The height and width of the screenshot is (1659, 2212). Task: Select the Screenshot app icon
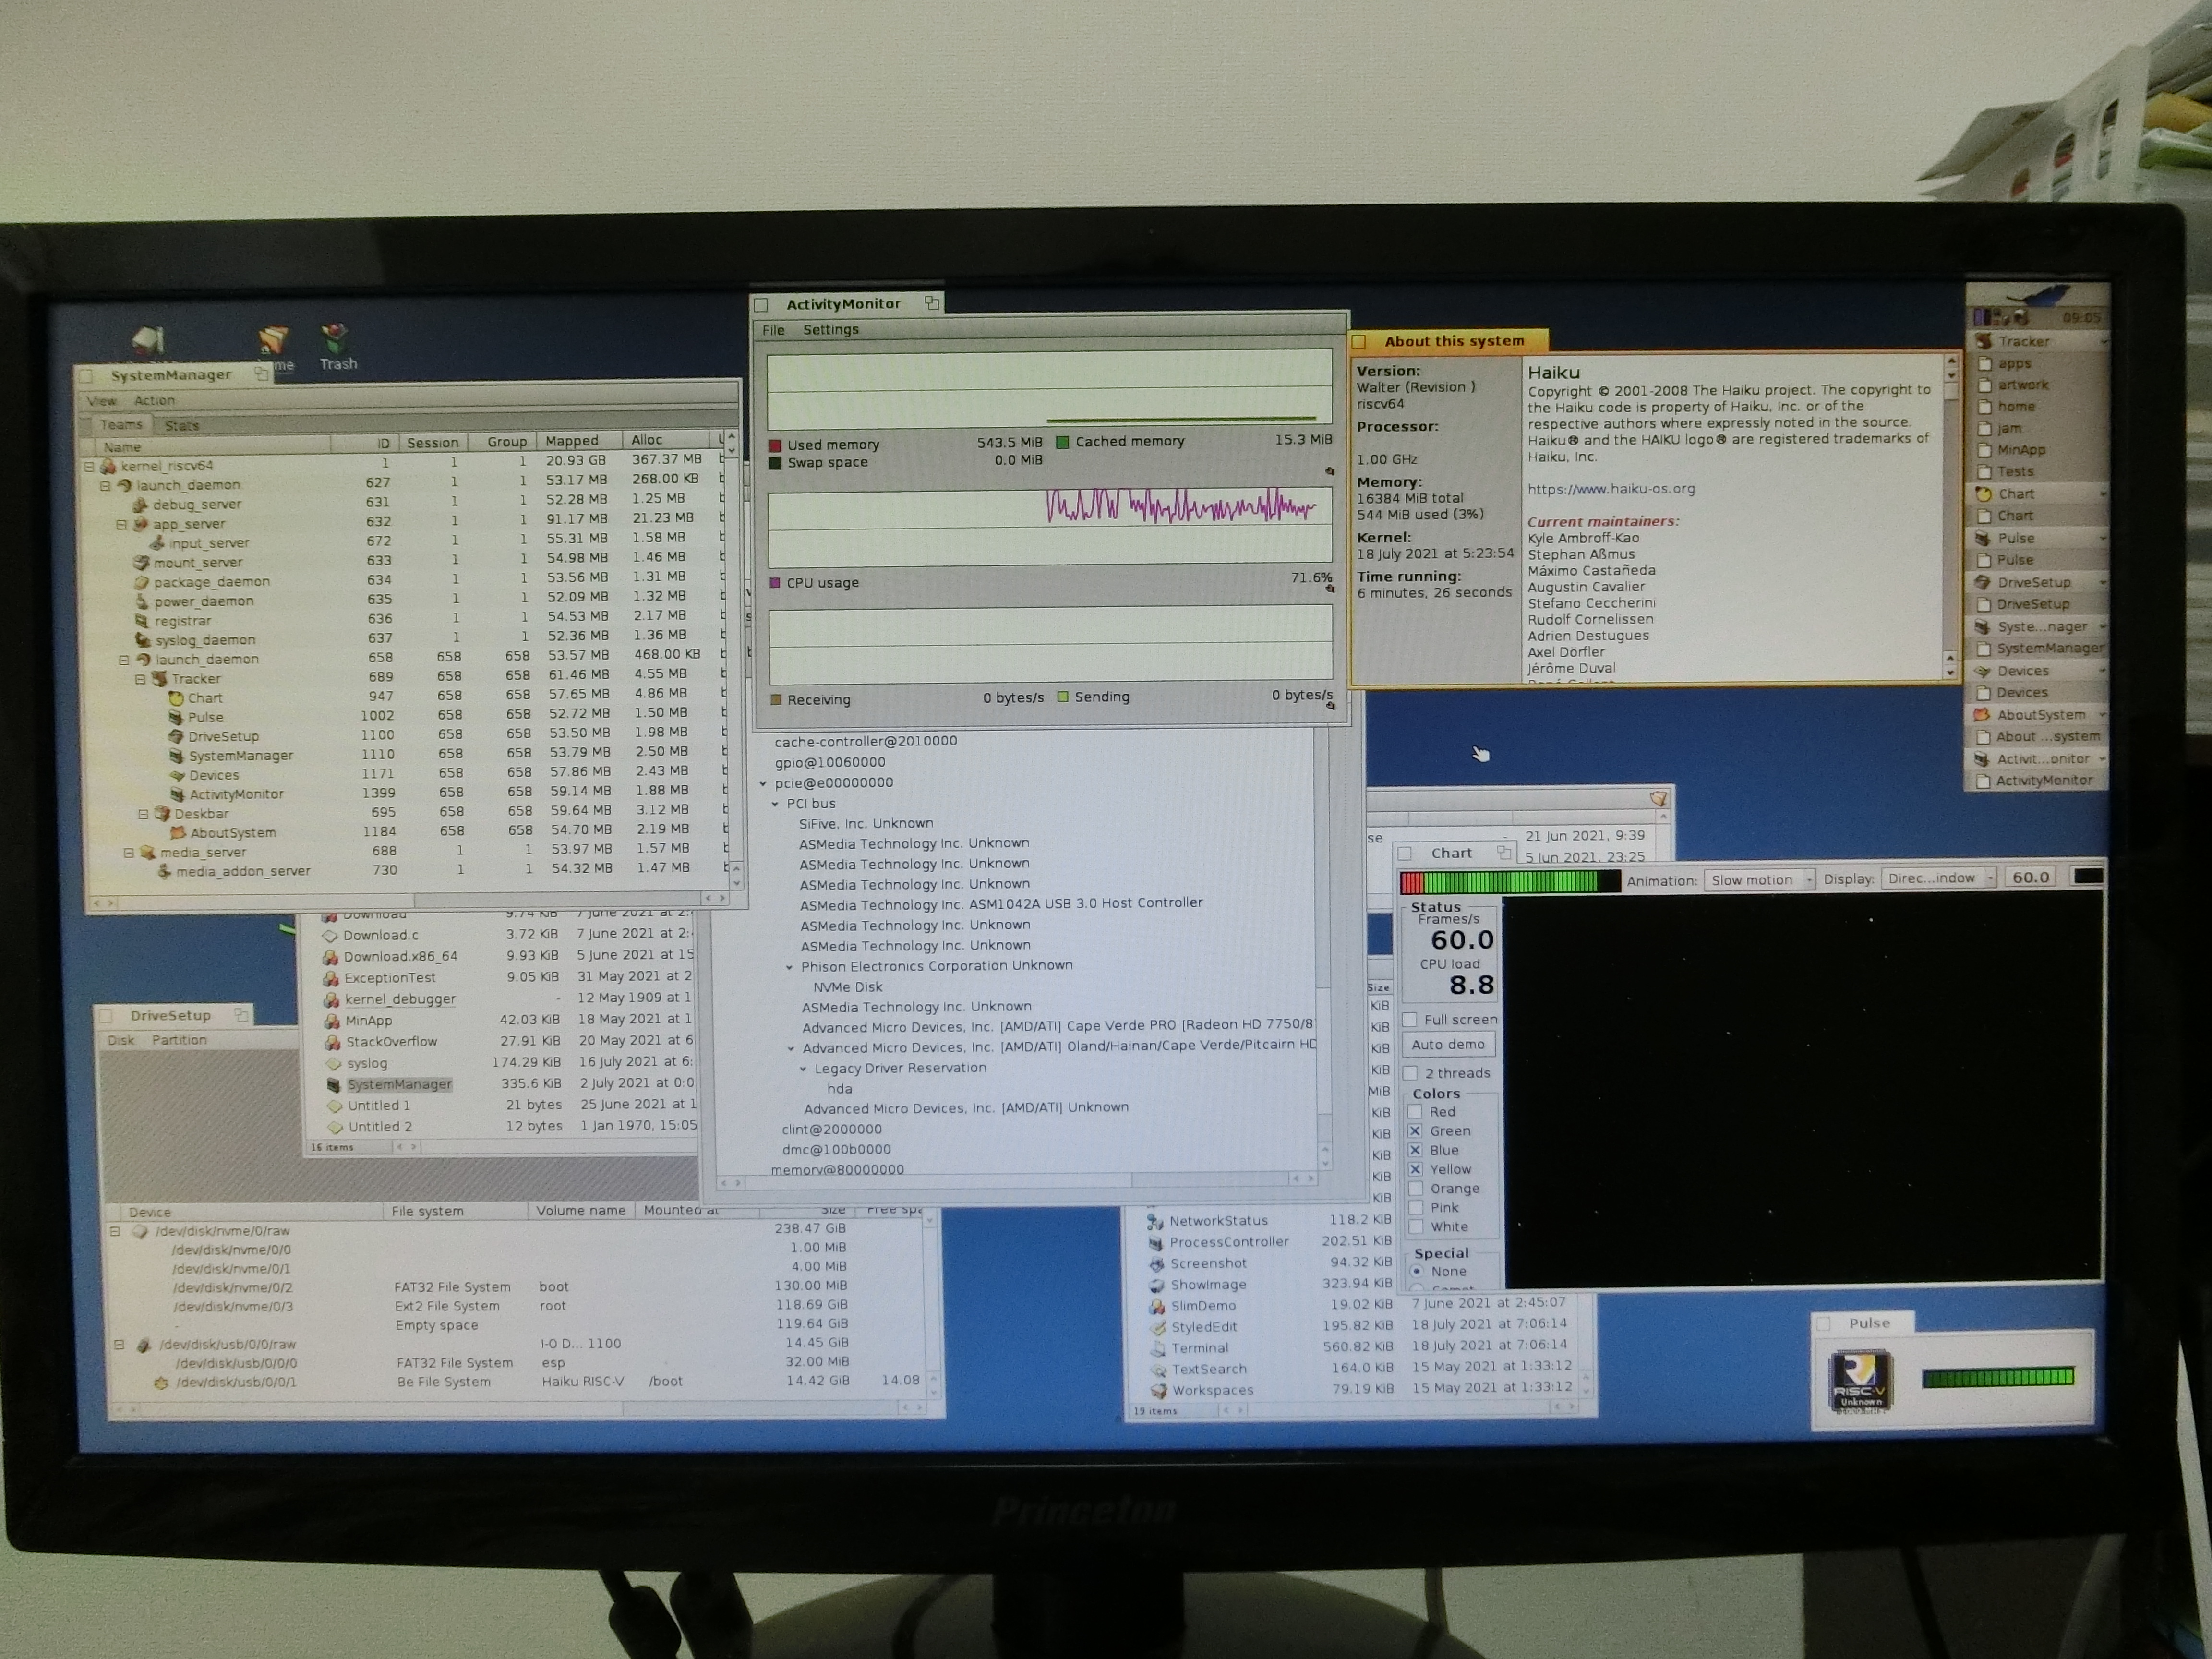click(1157, 1264)
